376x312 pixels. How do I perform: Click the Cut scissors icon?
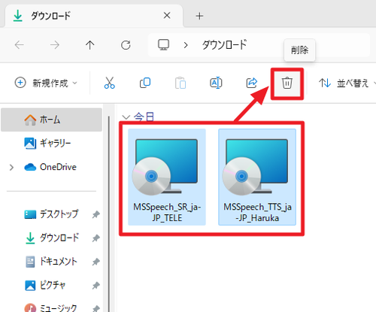(110, 83)
